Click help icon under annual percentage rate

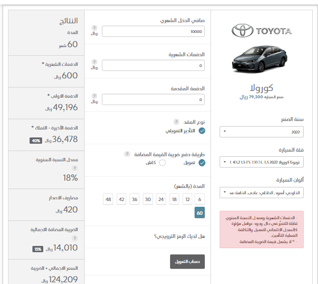coord(75,168)
